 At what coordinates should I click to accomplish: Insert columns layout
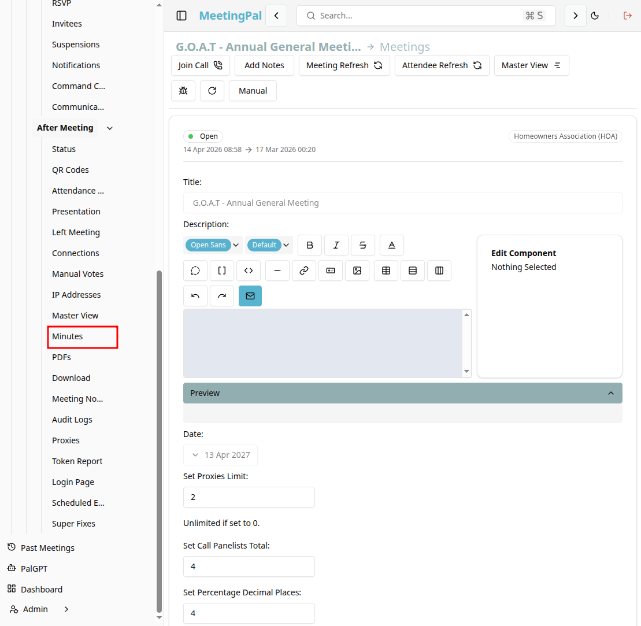[x=439, y=271]
